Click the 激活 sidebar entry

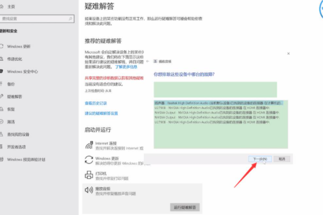(11, 122)
